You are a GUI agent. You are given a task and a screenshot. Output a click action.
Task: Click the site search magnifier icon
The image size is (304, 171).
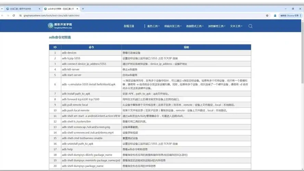250,26
